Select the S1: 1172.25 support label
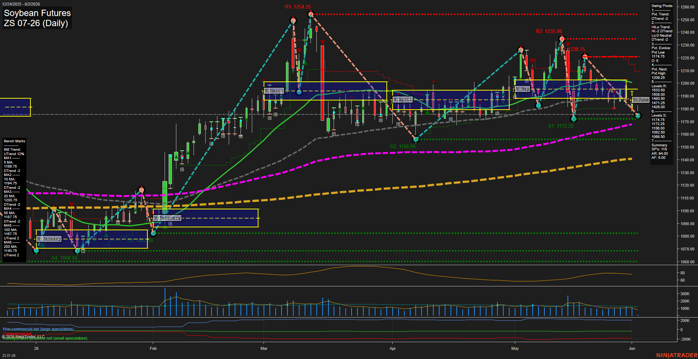The width and height of the screenshot is (698, 359). pos(561,126)
